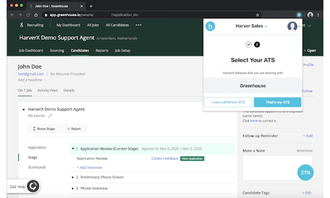Expand the Preliminary Phone Screen stage
This screenshot has width=330, height=198.
[x=73, y=178]
